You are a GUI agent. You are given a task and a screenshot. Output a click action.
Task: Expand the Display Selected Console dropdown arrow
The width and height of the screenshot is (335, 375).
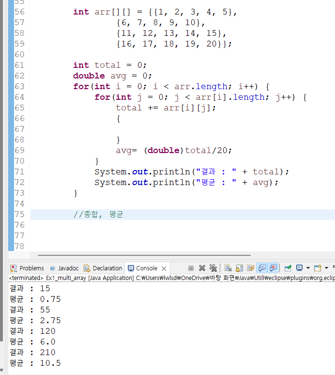pyautogui.click(x=308, y=268)
